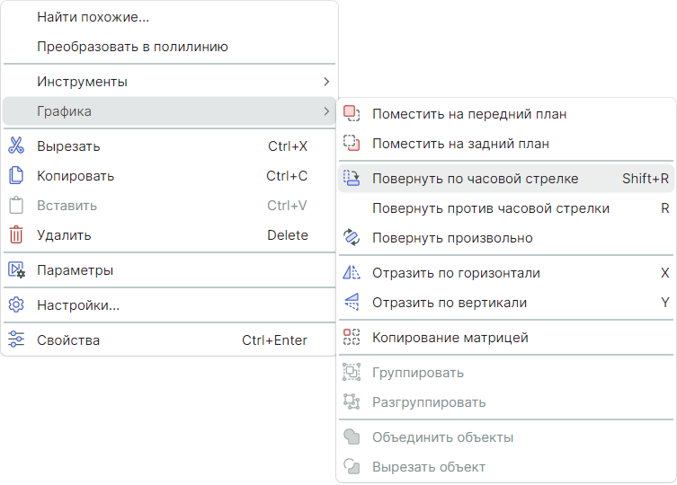Viewport: 677px width, 485px height.
Task: Open Копирование матрицей command
Action: 450,338
